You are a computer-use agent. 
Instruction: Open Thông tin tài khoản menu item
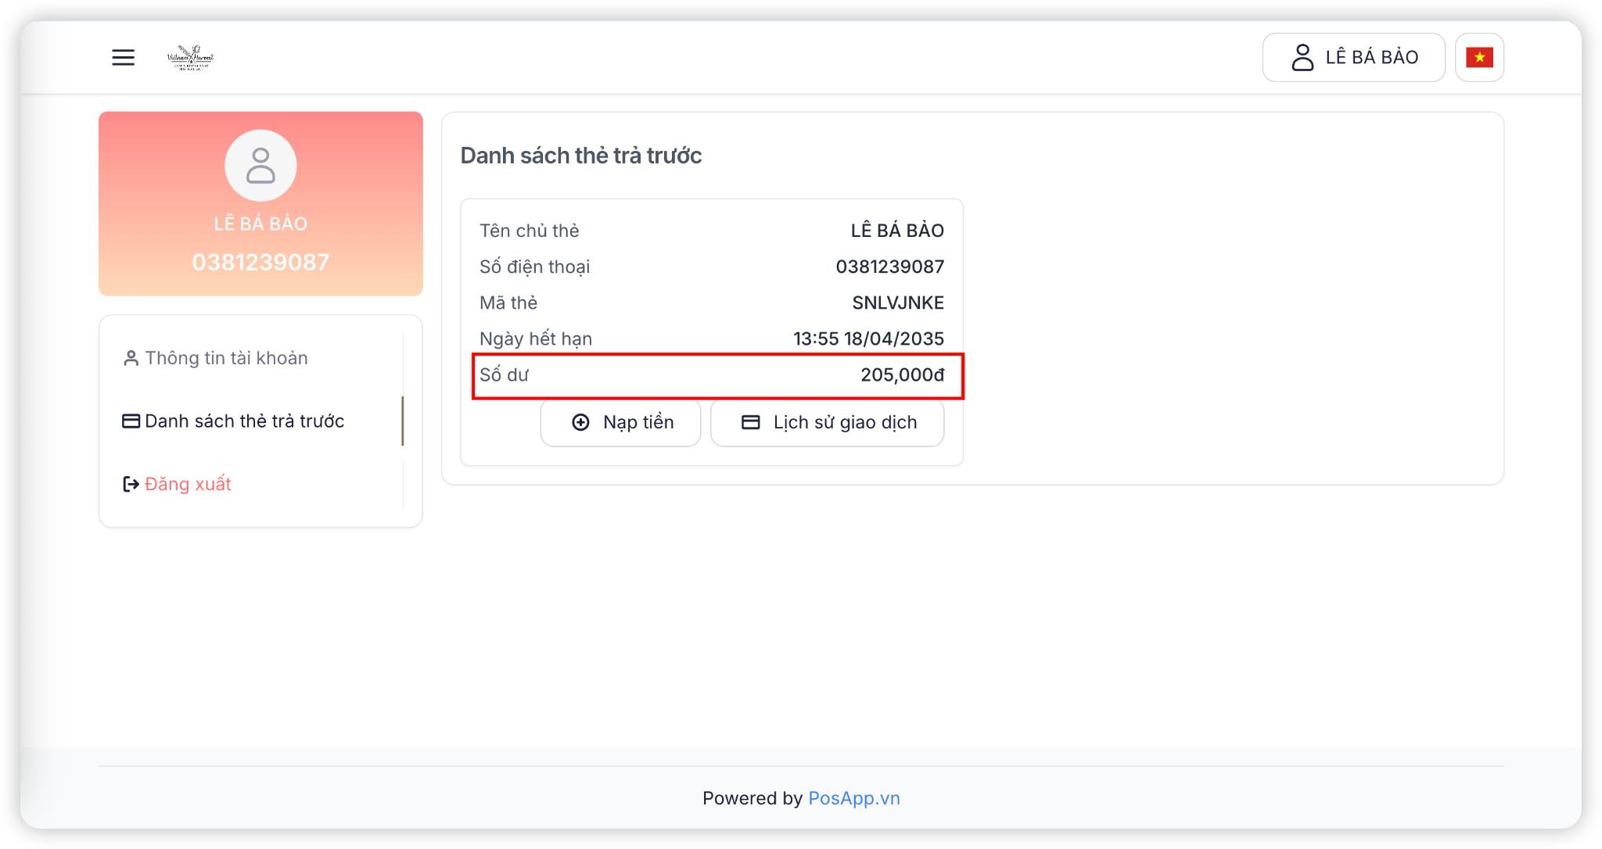[226, 358]
